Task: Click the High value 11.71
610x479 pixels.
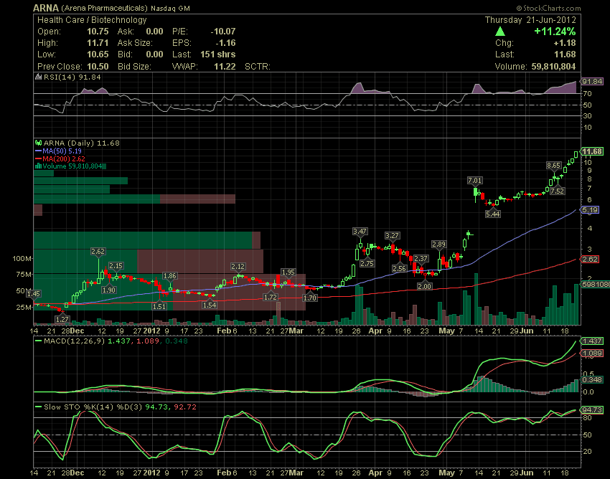Action: pos(98,43)
